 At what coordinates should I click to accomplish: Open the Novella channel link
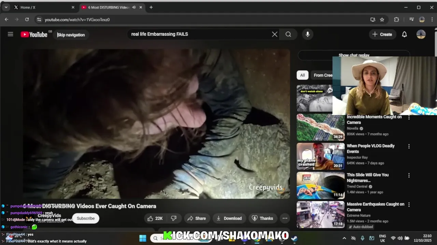click(353, 129)
